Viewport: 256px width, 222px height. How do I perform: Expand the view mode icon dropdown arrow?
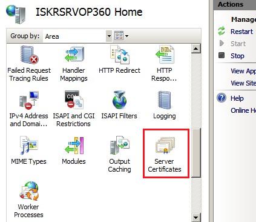coord(126,36)
